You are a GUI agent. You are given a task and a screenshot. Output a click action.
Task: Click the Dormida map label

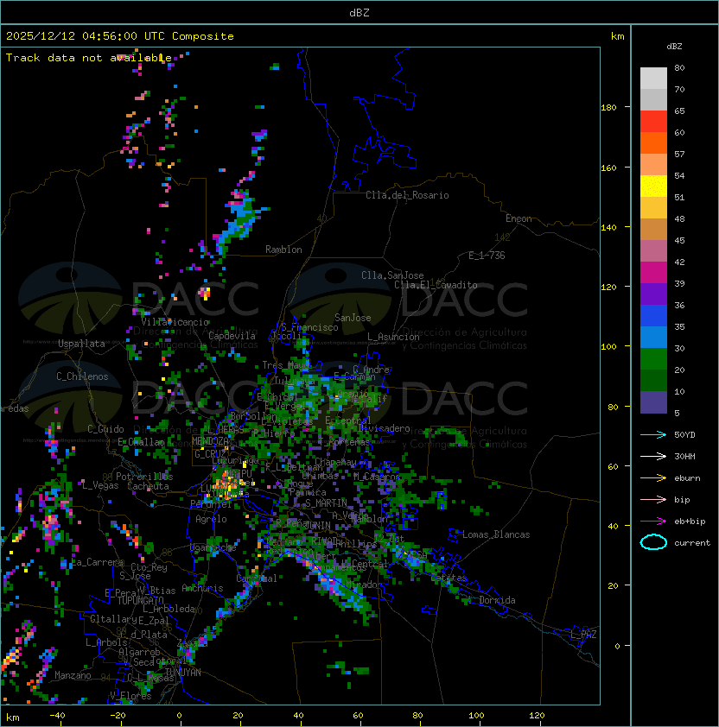pos(497,600)
